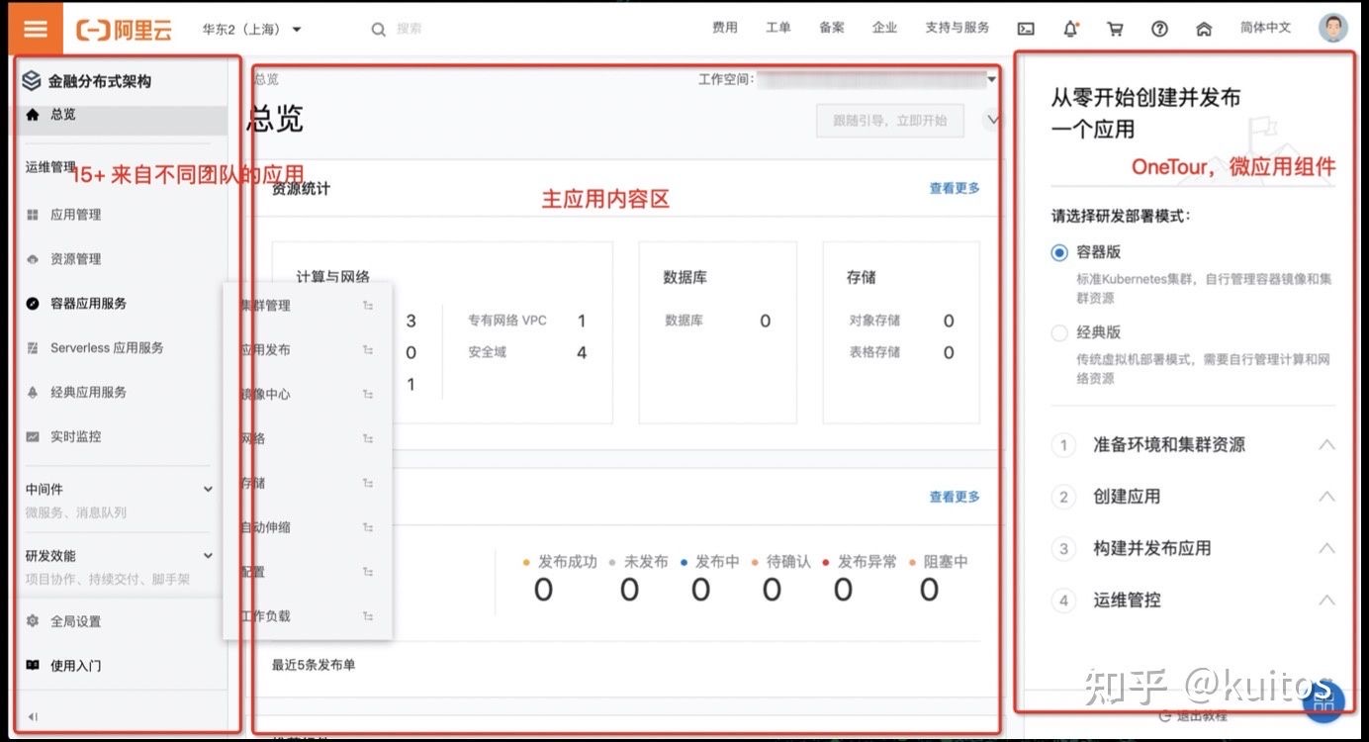Open the shopping cart icon

[1115, 30]
